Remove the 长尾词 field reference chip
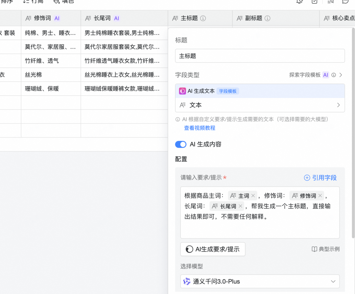Image resolution: width=355 pixels, height=294 pixels. click(240, 206)
